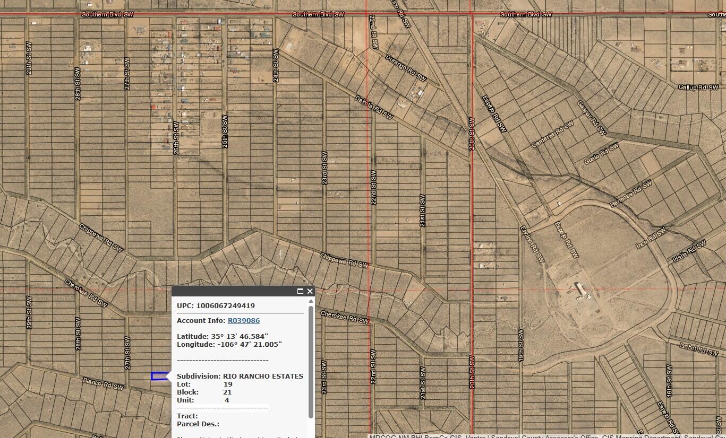This screenshot has width=726, height=438.
Task: Click the 25th St SW map label
Action: tap(225, 132)
